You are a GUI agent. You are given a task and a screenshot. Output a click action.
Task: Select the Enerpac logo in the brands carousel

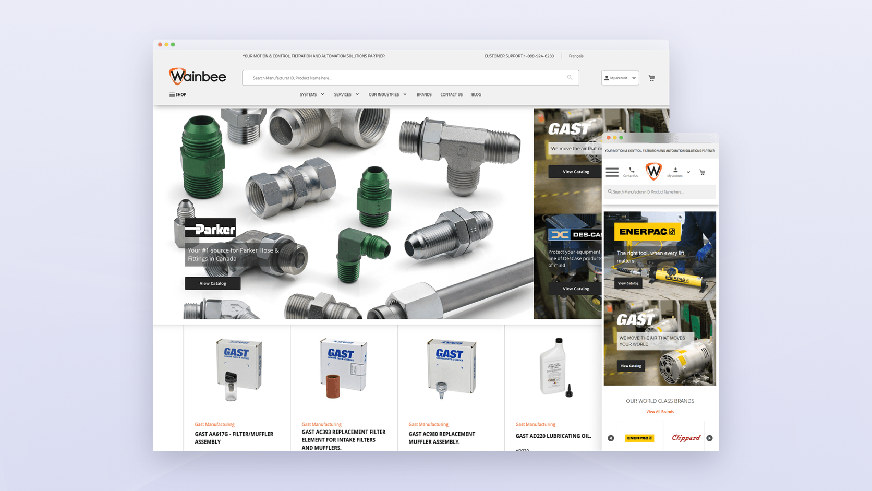coord(639,438)
